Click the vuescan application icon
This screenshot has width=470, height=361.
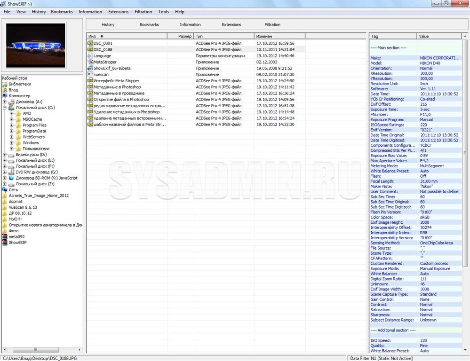[x=90, y=74]
